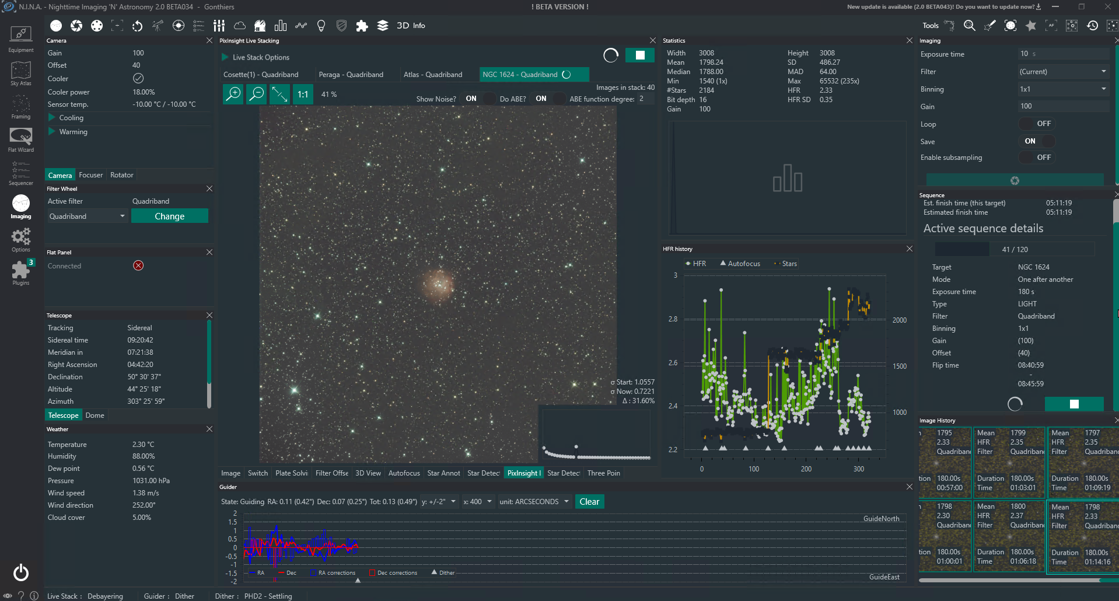Click the ABE function degree field

(646, 99)
